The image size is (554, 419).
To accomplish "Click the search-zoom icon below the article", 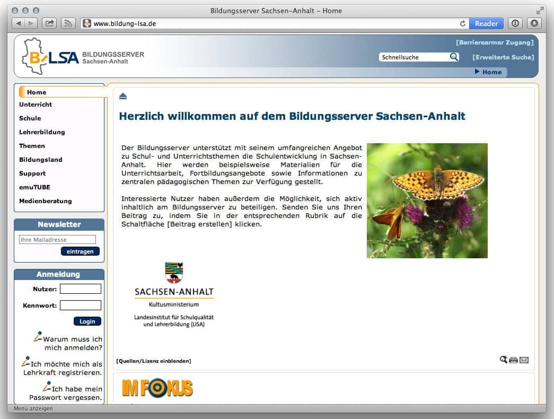I will [503, 360].
